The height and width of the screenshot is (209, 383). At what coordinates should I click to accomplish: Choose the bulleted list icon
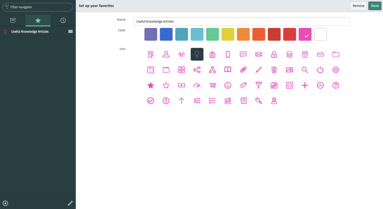pos(212,101)
